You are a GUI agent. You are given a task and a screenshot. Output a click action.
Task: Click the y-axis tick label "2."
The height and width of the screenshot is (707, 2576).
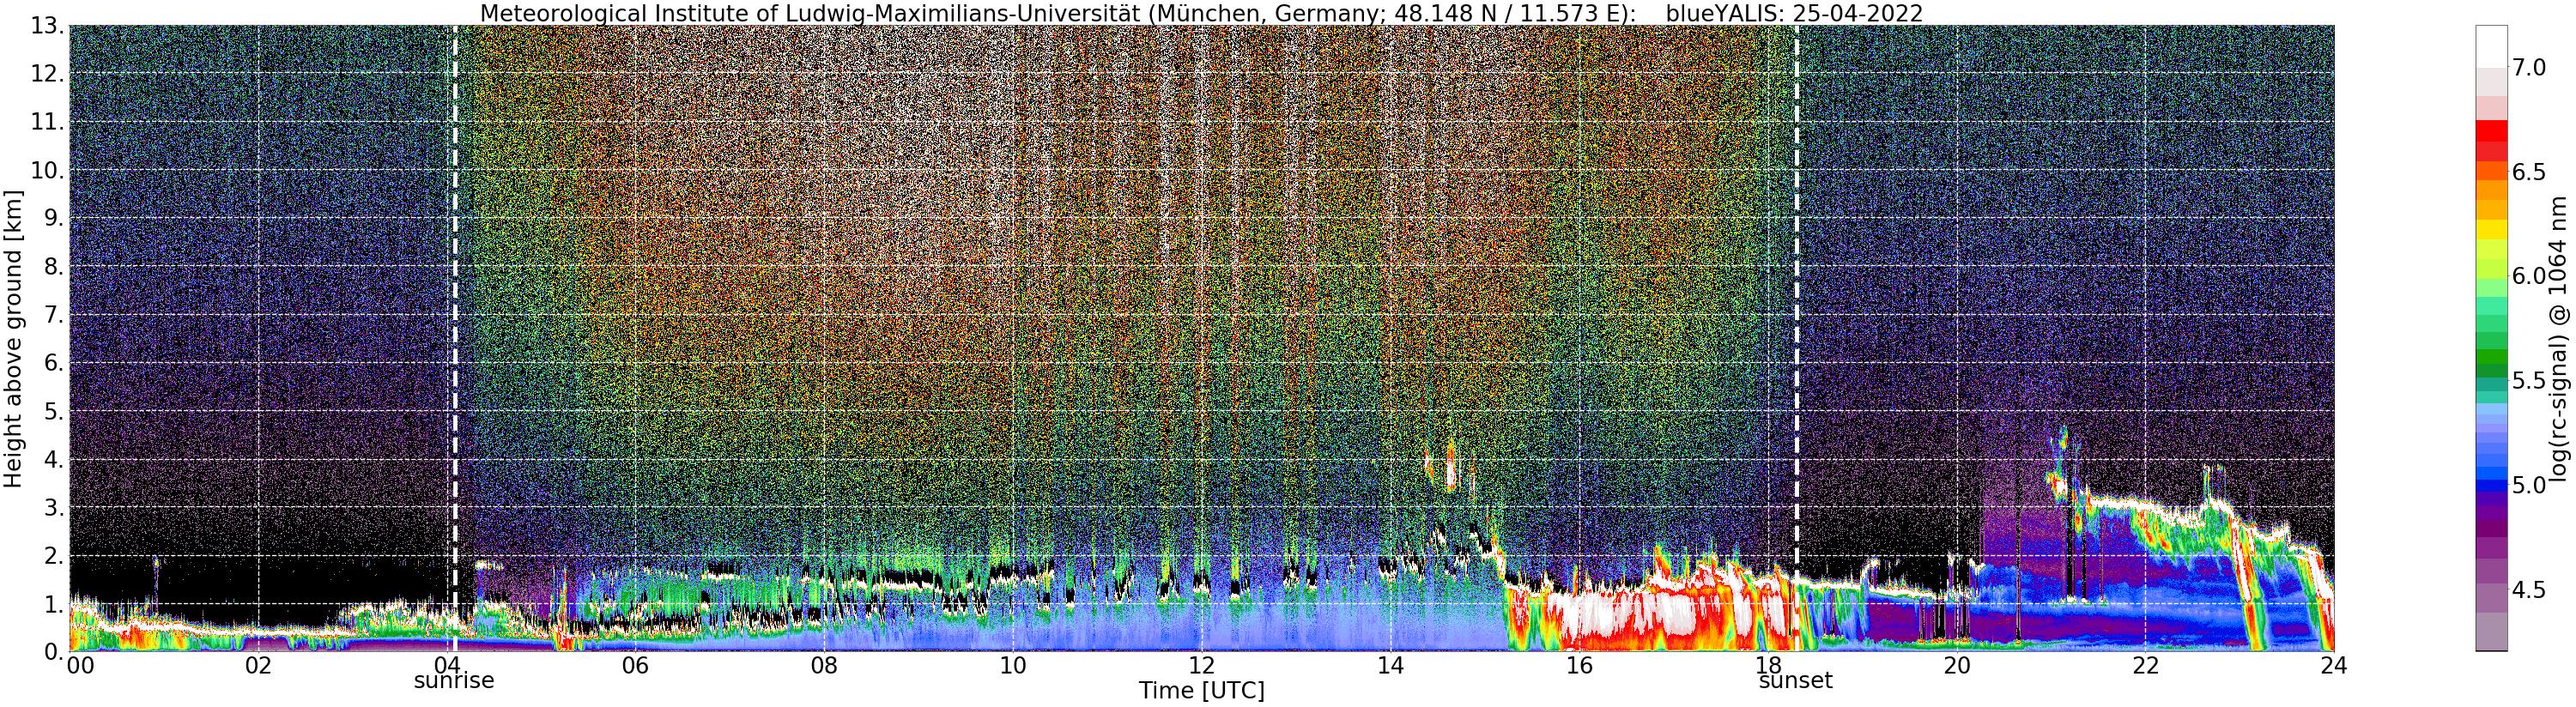[x=52, y=555]
